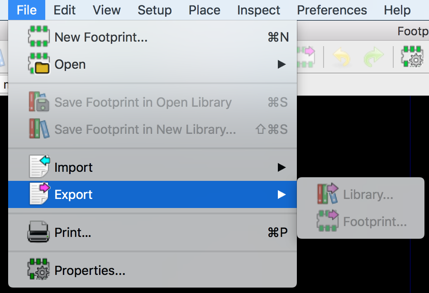
Task: Click the Export Library books icon
Action: pyautogui.click(x=328, y=194)
